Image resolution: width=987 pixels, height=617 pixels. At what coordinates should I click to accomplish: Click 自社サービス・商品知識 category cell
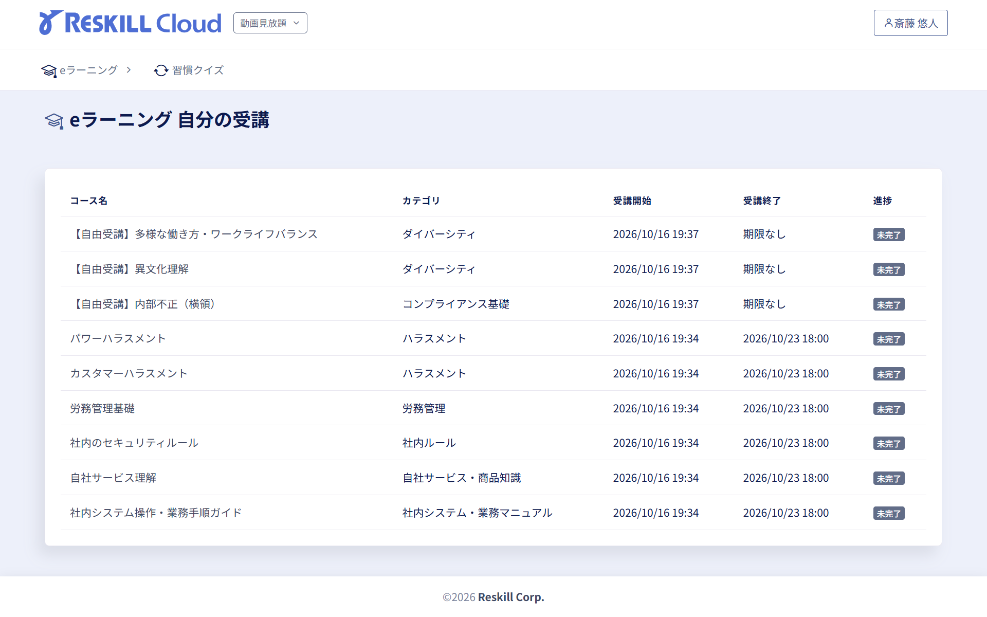click(x=462, y=478)
